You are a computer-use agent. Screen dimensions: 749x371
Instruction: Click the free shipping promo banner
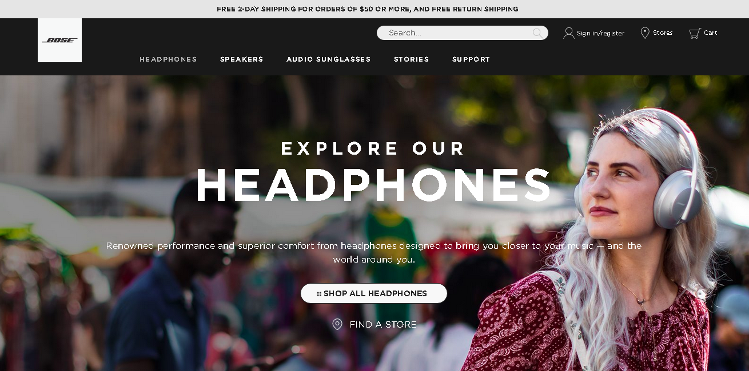coord(367,9)
